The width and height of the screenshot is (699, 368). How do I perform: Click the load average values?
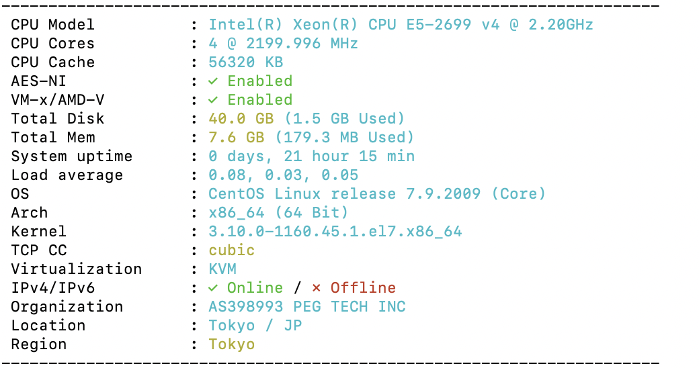click(283, 175)
